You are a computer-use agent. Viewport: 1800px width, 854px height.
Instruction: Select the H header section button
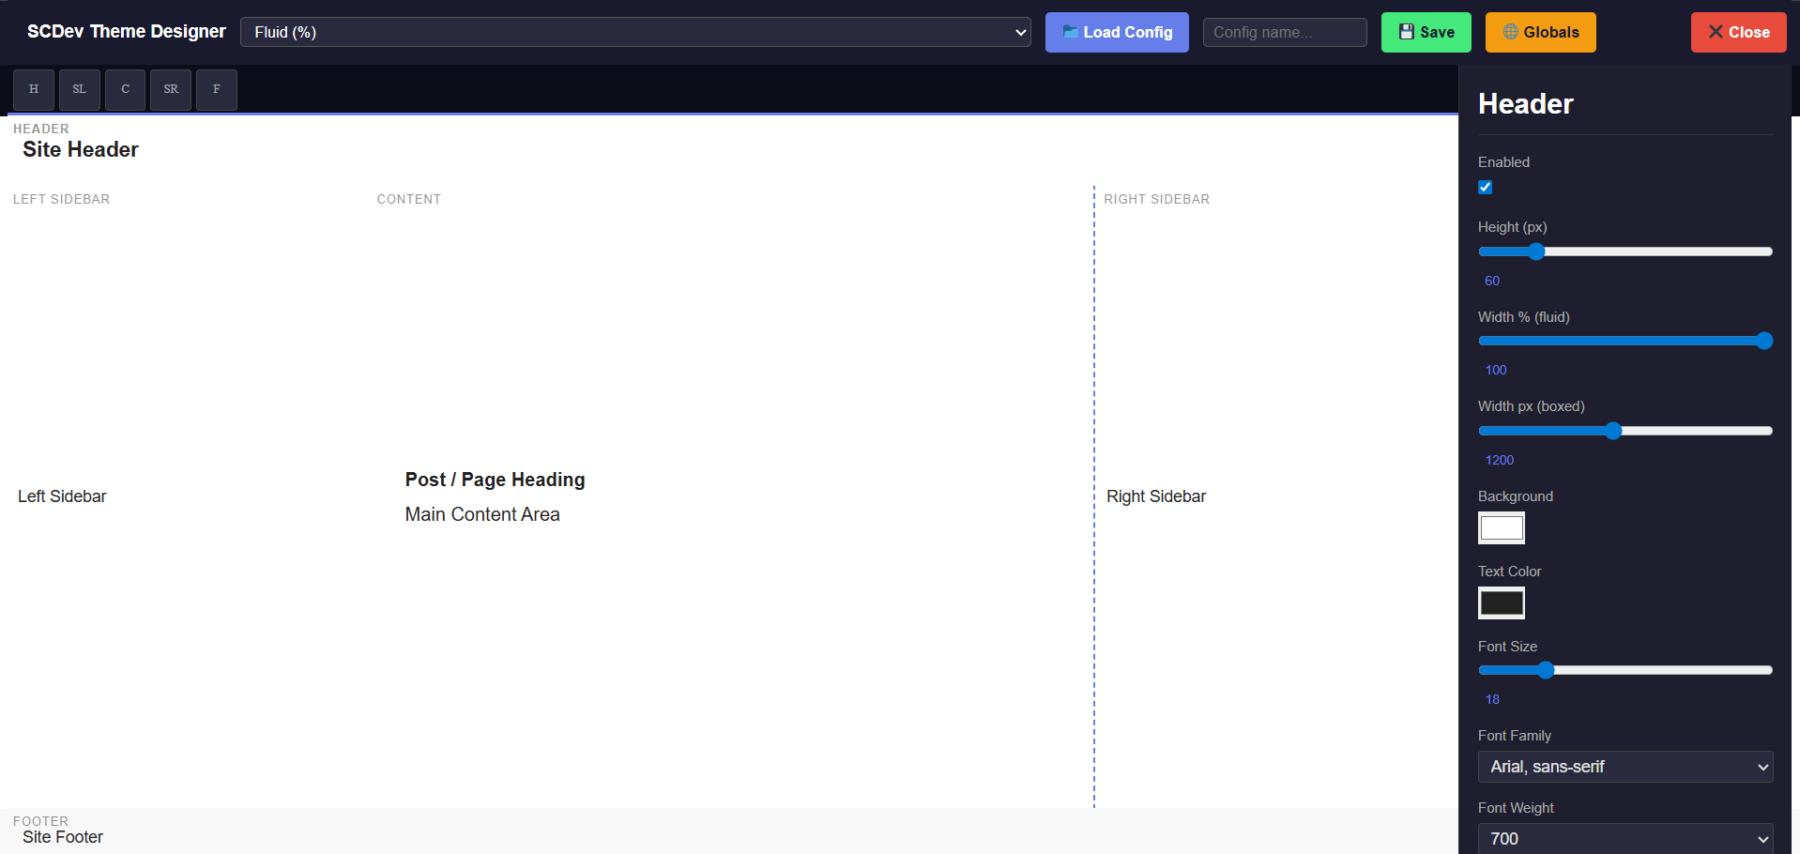tap(34, 90)
